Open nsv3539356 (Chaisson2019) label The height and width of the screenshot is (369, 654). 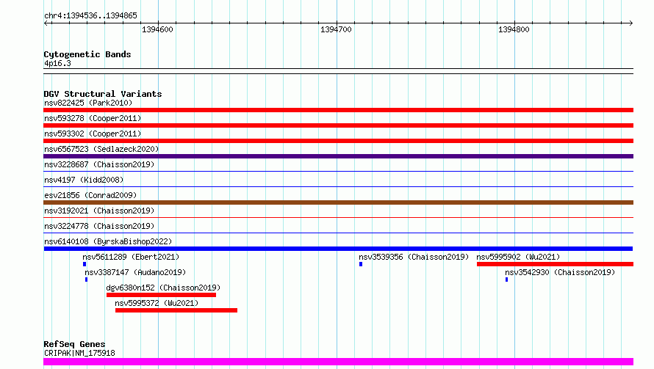414,257
